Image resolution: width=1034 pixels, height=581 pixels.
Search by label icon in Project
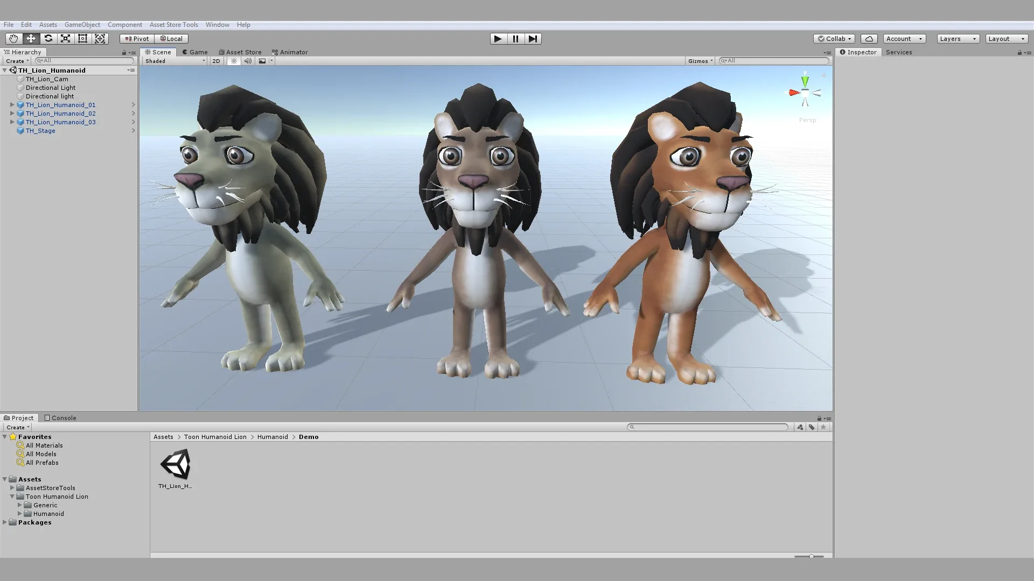[812, 427]
